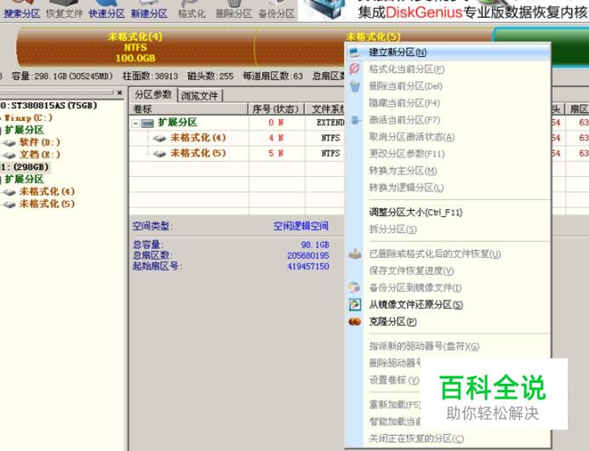The width and height of the screenshot is (589, 451).
Task: Click the 备份分区 toolbar button
Action: 277,10
